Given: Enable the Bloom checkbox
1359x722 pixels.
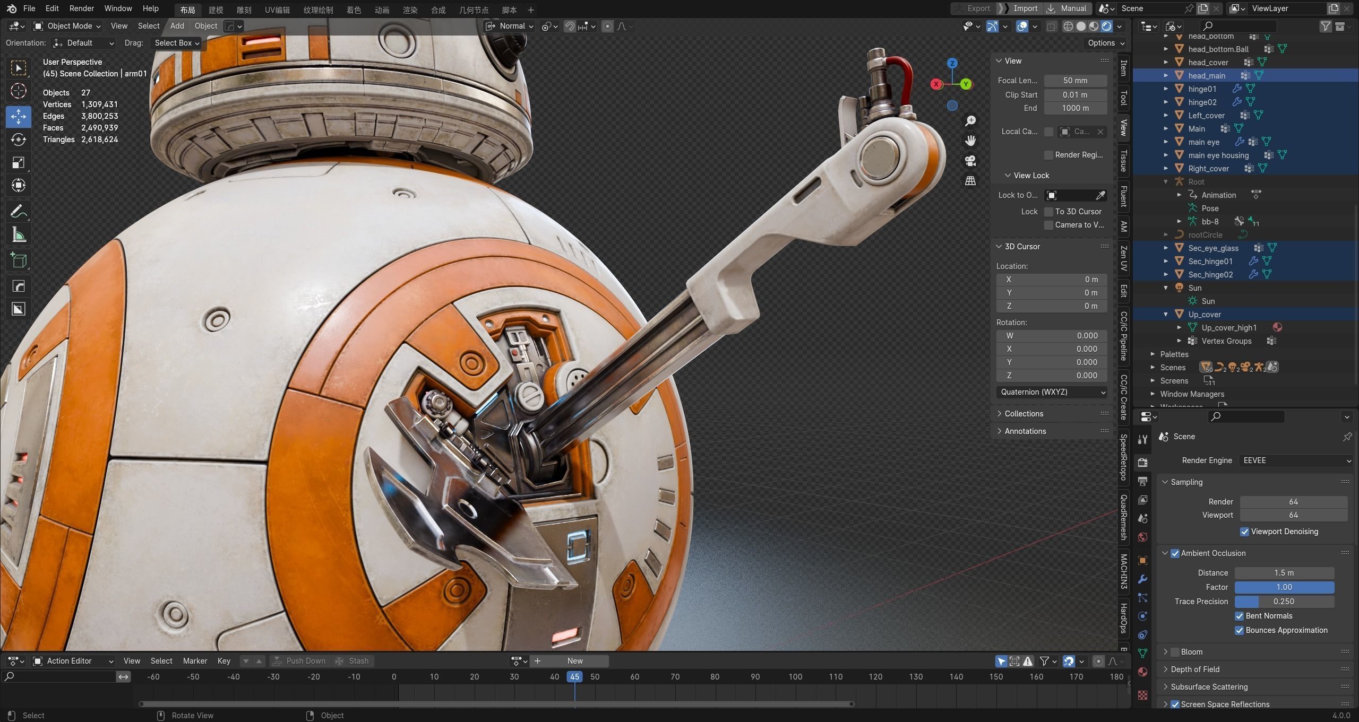Looking at the screenshot, I should point(1175,652).
